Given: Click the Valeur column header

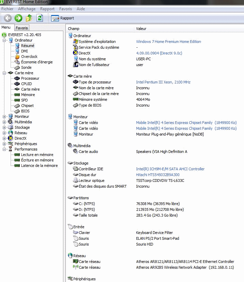Looking at the screenshot, I should point(189,29).
